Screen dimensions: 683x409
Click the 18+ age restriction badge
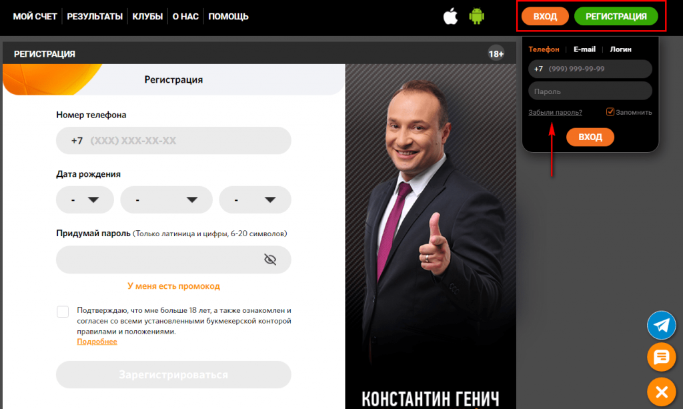(496, 53)
